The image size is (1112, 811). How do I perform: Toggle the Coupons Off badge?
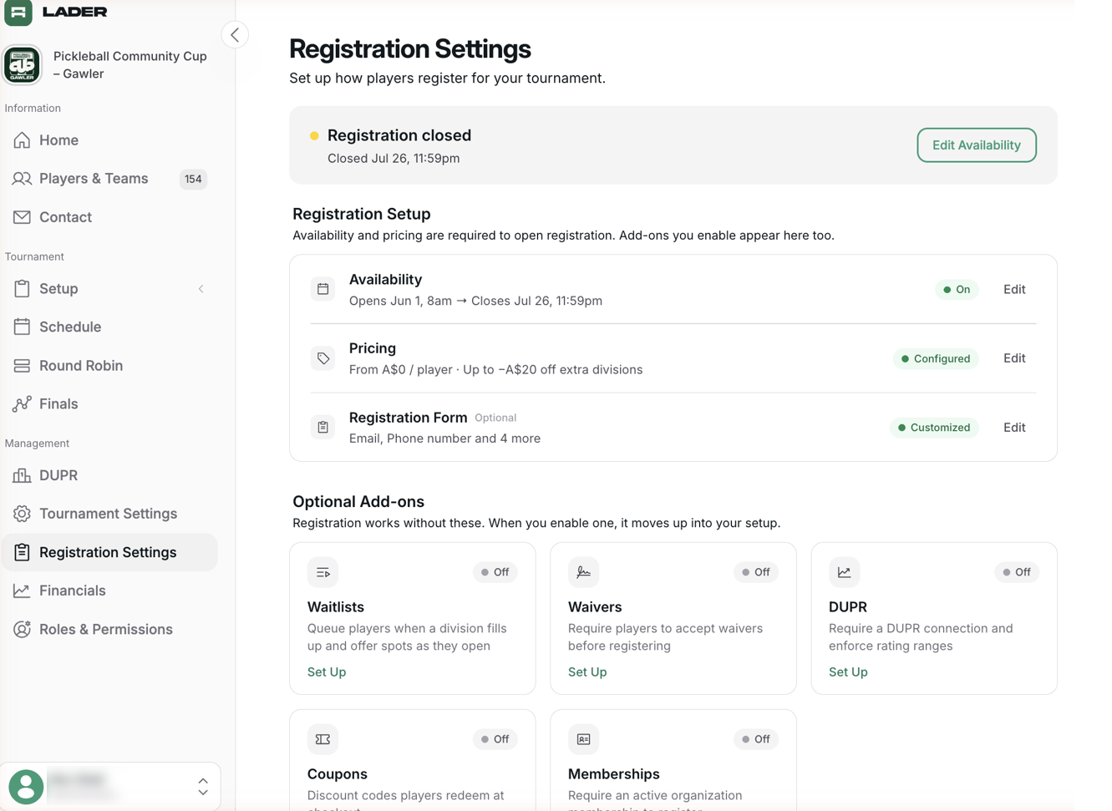(x=495, y=739)
